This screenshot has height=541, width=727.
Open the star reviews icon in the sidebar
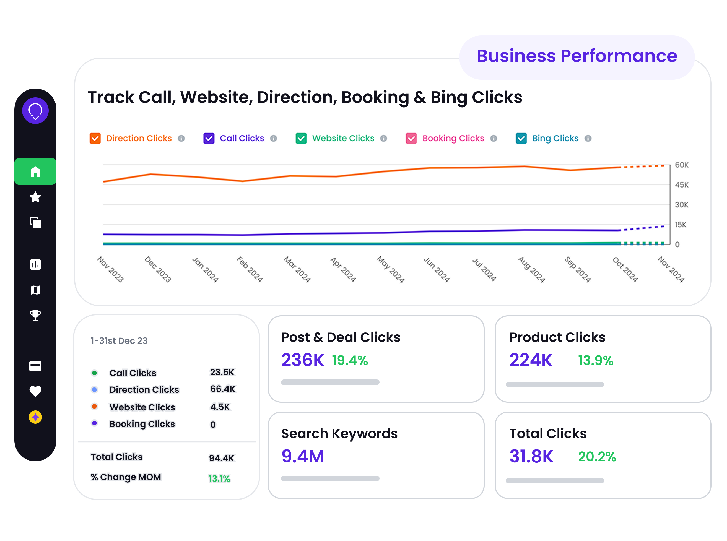35,197
